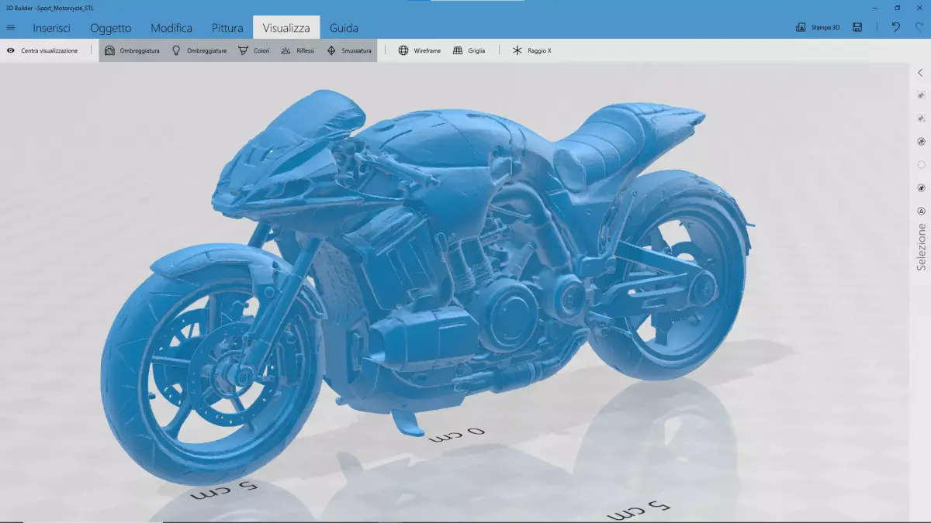This screenshot has height=523, width=931.
Task: Expand the Selezione side panel chevron
Action: tap(921, 73)
